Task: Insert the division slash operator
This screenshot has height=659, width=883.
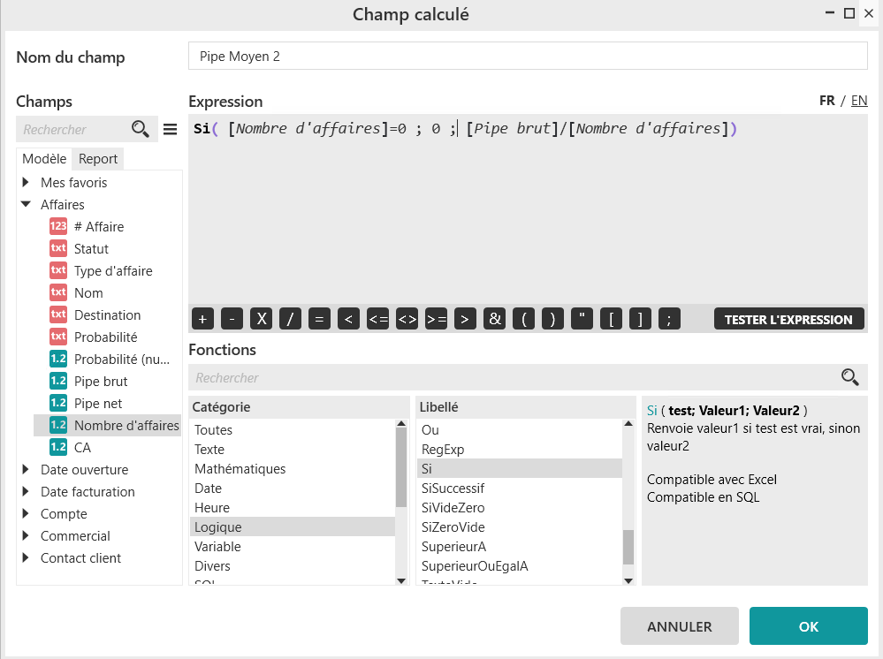Action: 290,319
